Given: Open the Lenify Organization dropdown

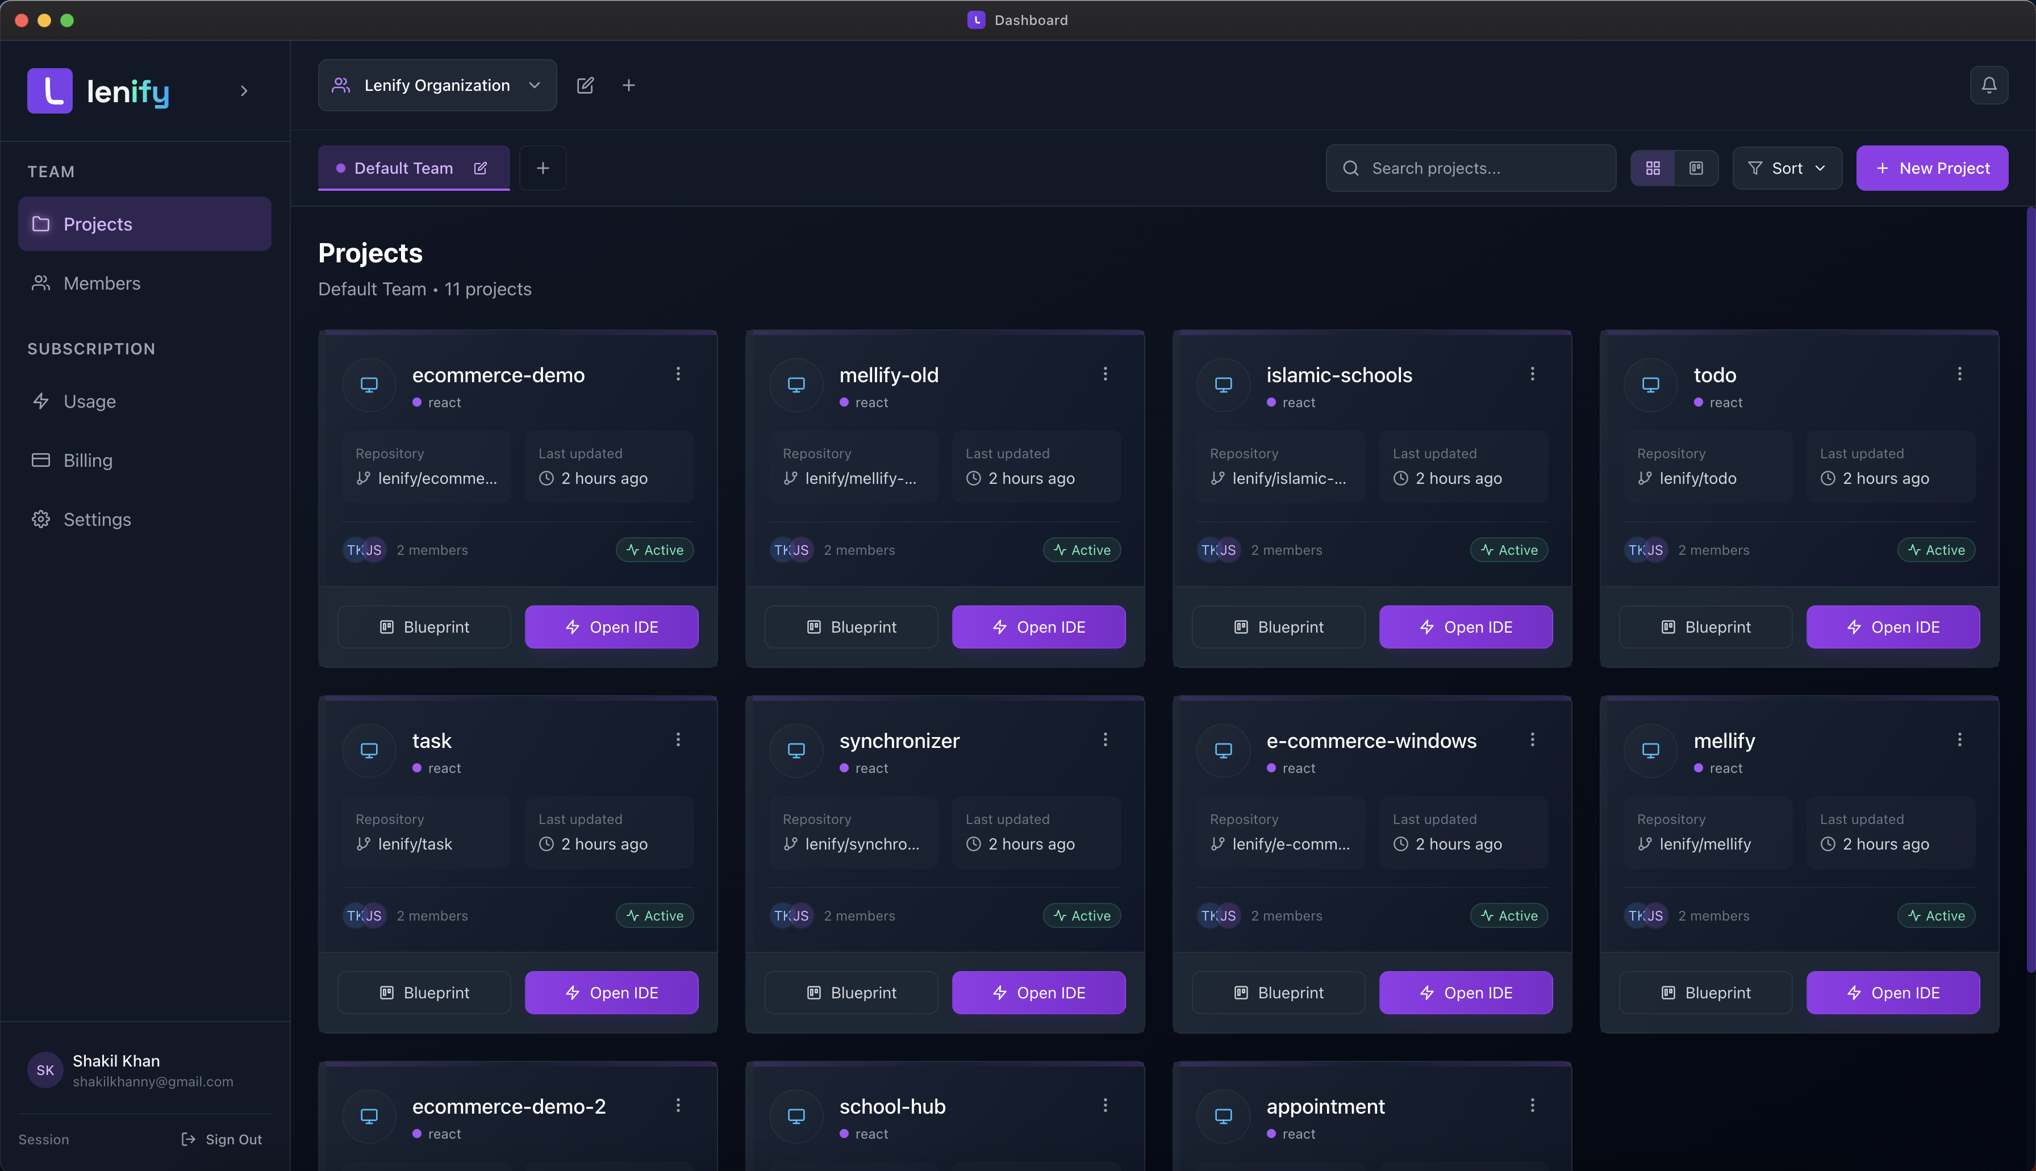Looking at the screenshot, I should [437, 85].
